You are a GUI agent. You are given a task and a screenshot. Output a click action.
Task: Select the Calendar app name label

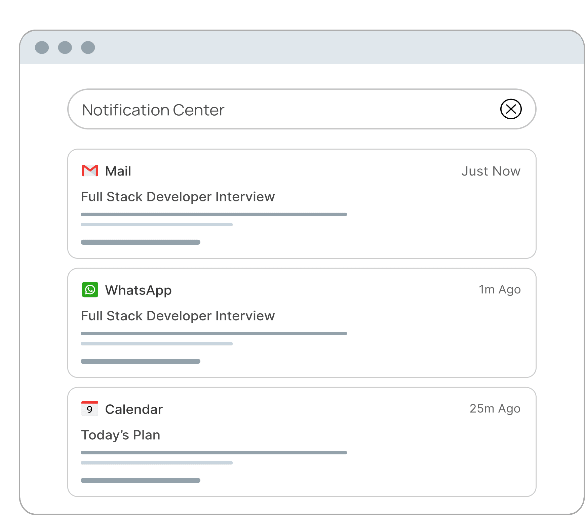(134, 409)
